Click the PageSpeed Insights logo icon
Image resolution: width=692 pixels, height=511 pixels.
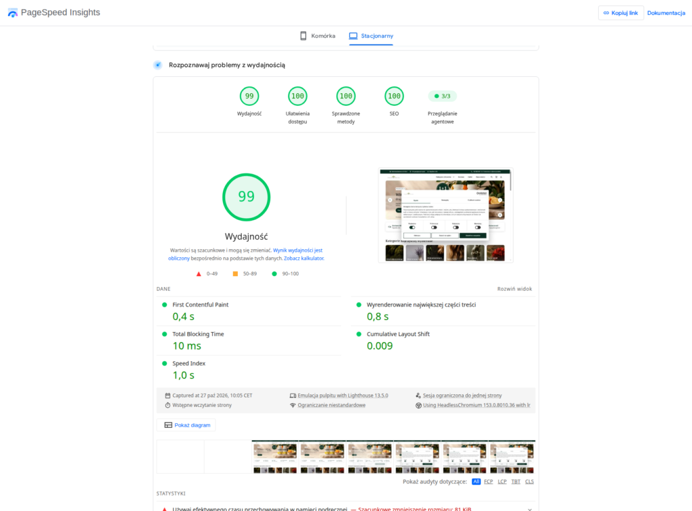point(13,13)
